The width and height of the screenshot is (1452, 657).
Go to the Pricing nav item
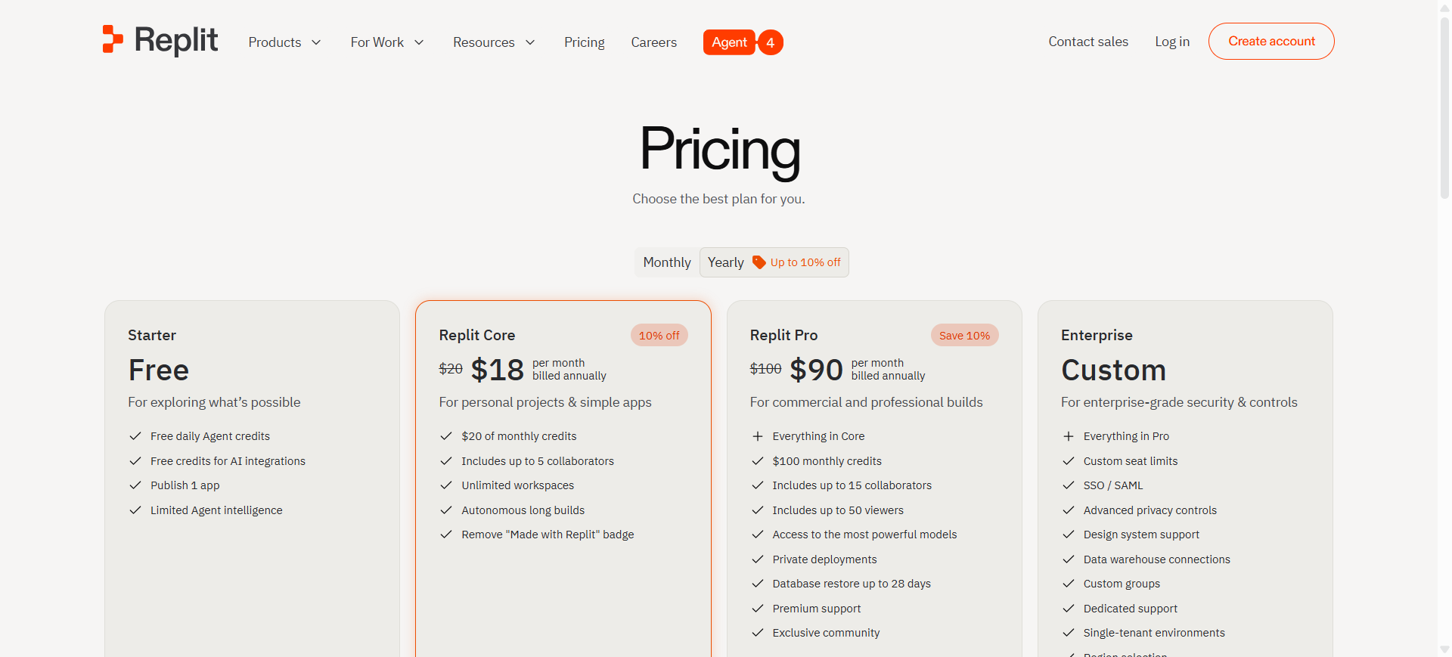584,42
